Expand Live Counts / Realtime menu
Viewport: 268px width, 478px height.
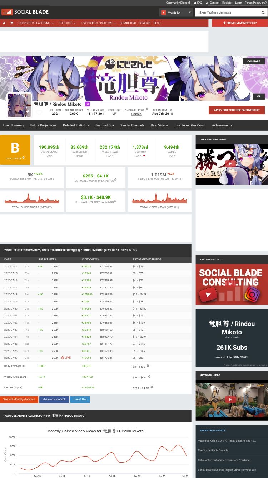point(98,23)
